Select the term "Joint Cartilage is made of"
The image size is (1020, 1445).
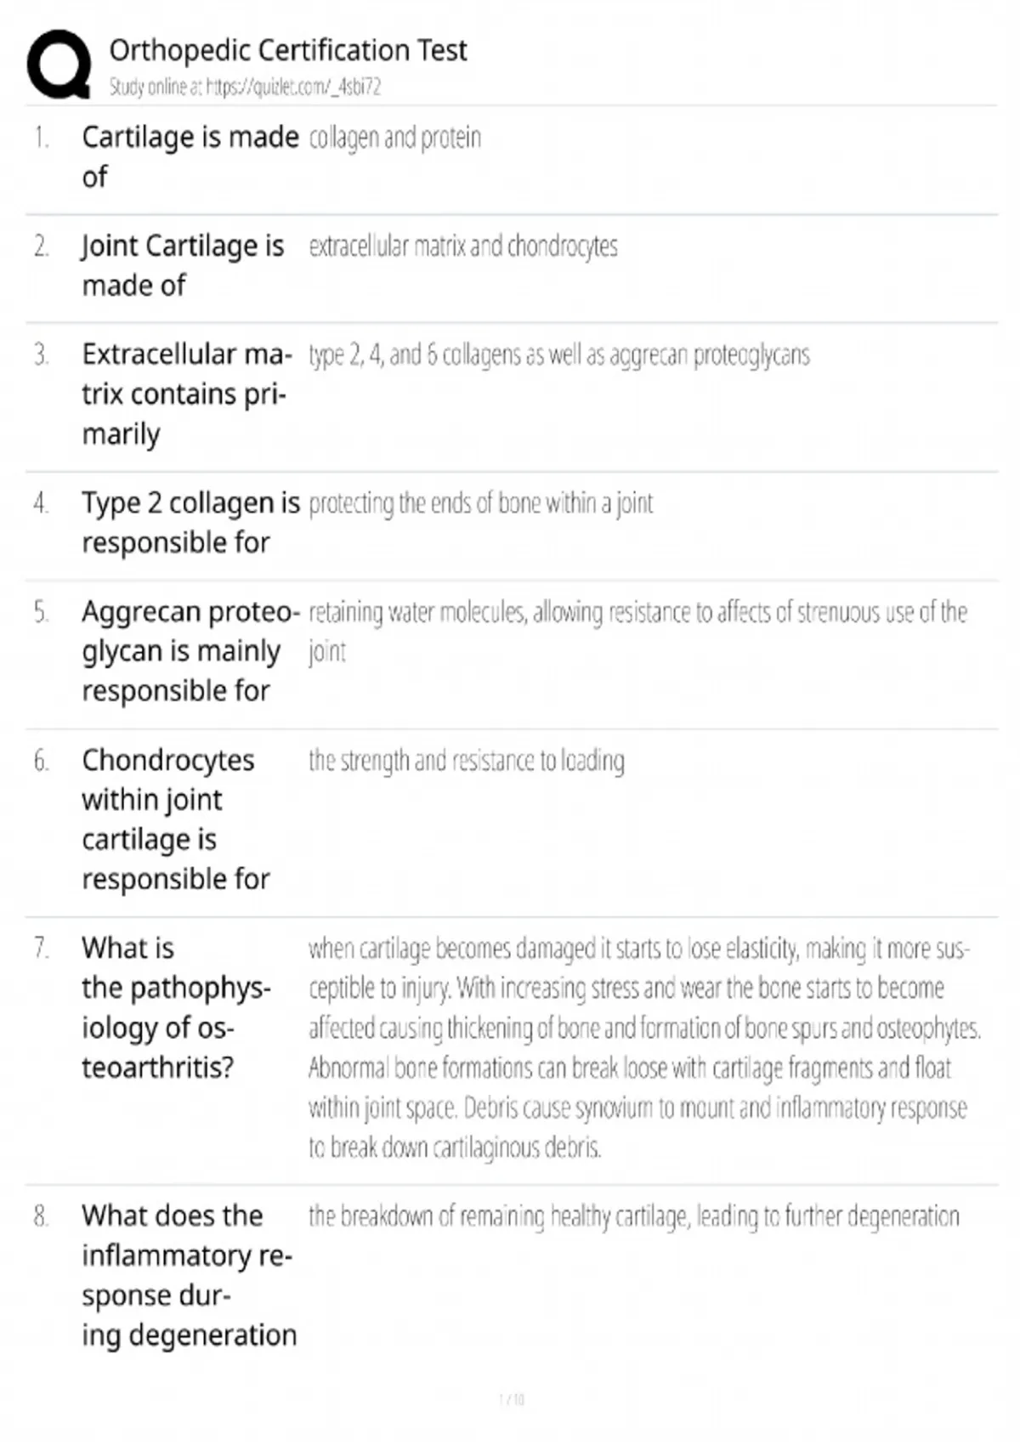coord(183,265)
